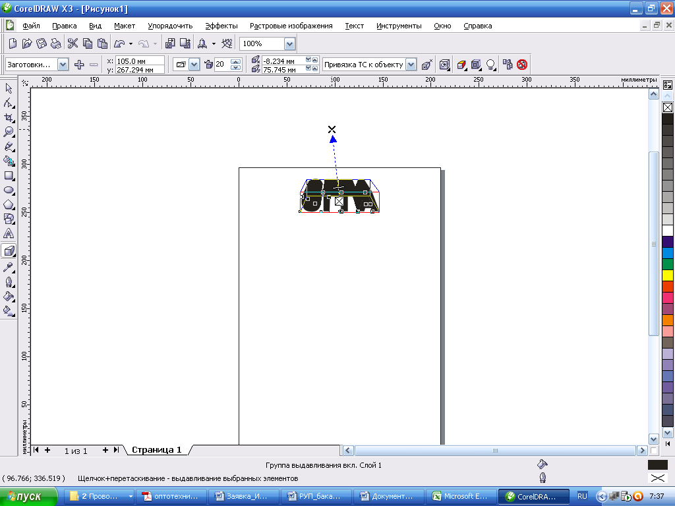The image size is (675, 506).
Task: Open the Файл menu
Action: (31, 26)
